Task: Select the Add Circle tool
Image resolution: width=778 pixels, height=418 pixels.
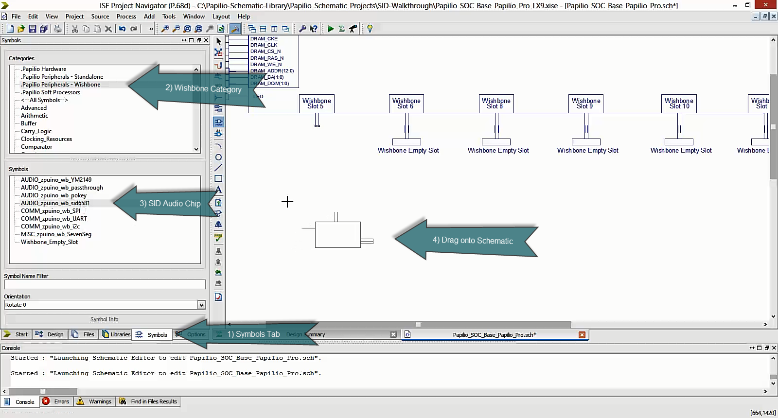Action: pyautogui.click(x=218, y=157)
